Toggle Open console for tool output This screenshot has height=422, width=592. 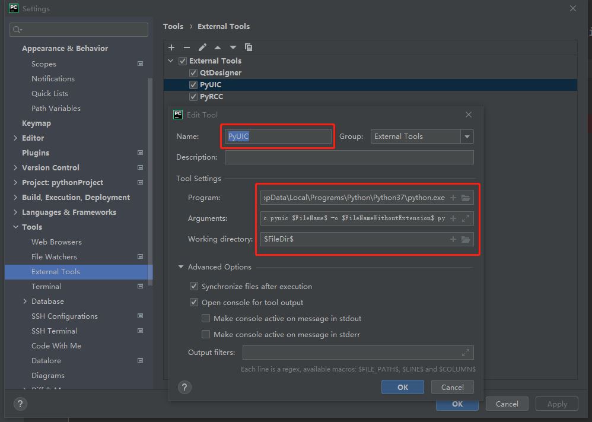pos(194,302)
